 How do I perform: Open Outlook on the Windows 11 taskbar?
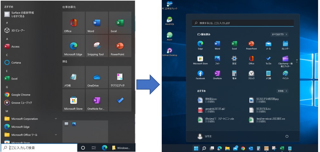(x=251, y=148)
